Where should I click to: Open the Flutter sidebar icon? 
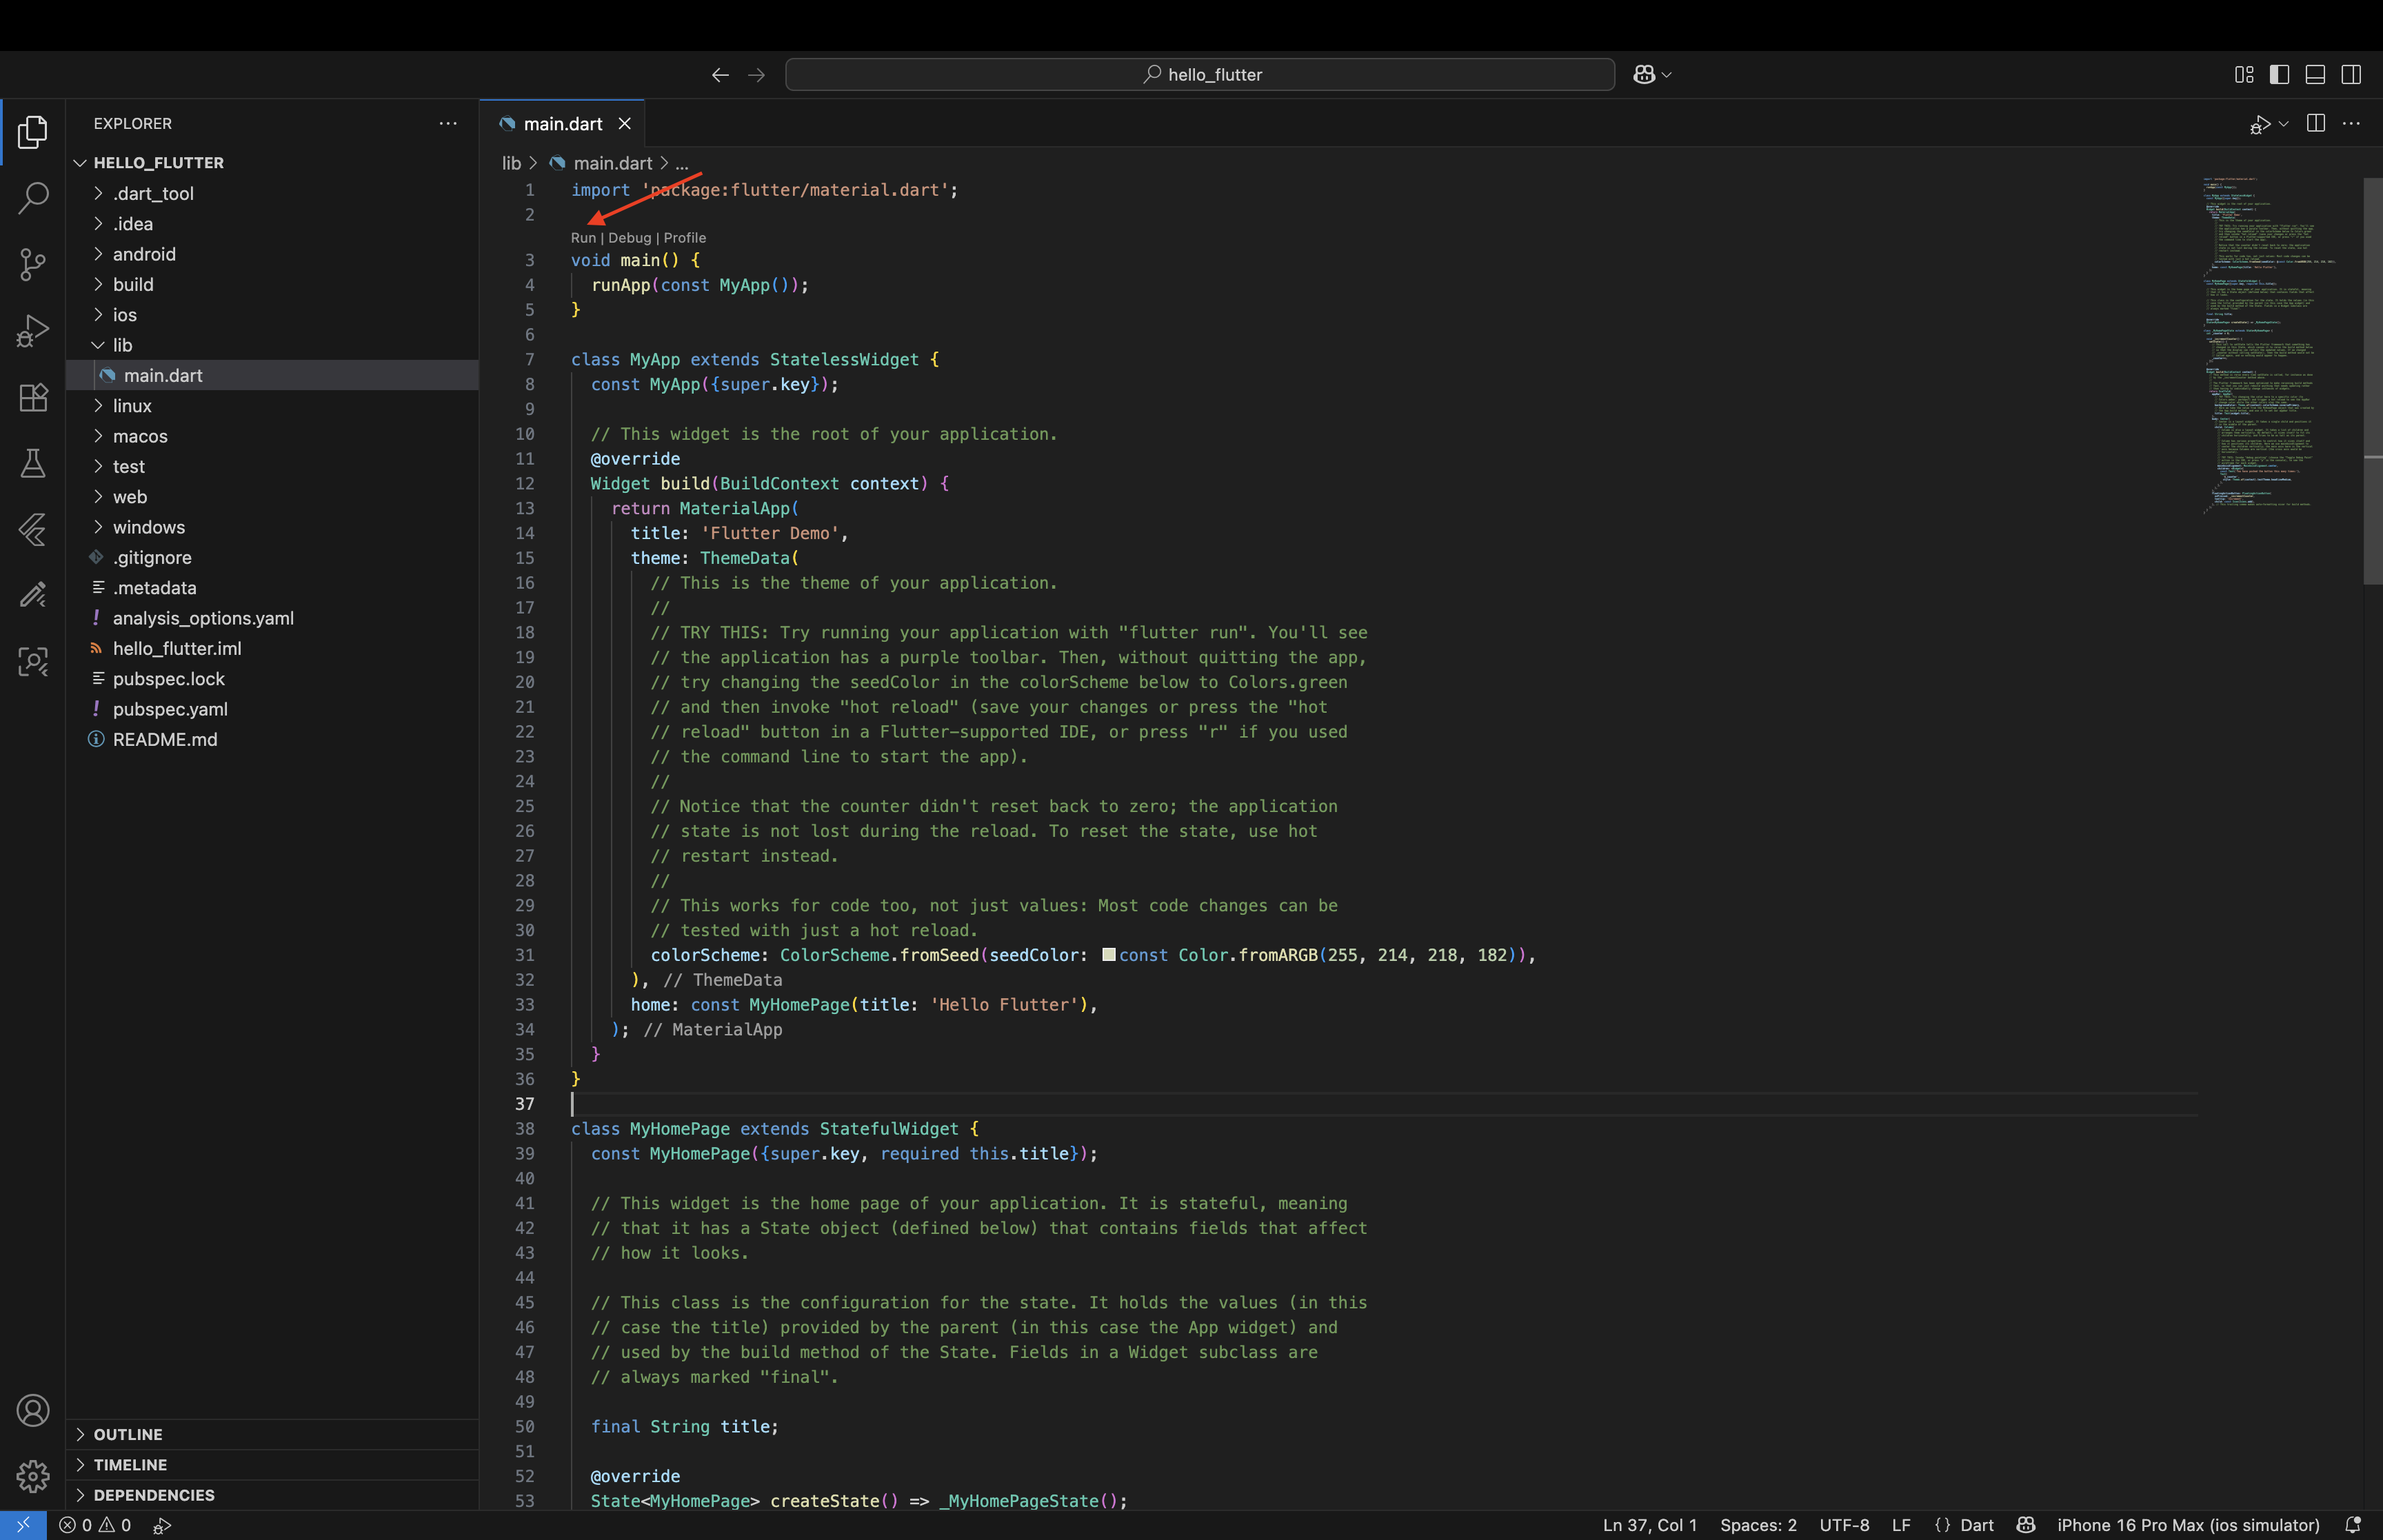click(x=33, y=529)
